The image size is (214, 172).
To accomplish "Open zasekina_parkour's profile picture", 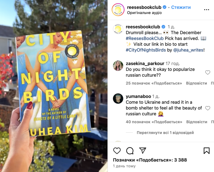I will 118,66.
